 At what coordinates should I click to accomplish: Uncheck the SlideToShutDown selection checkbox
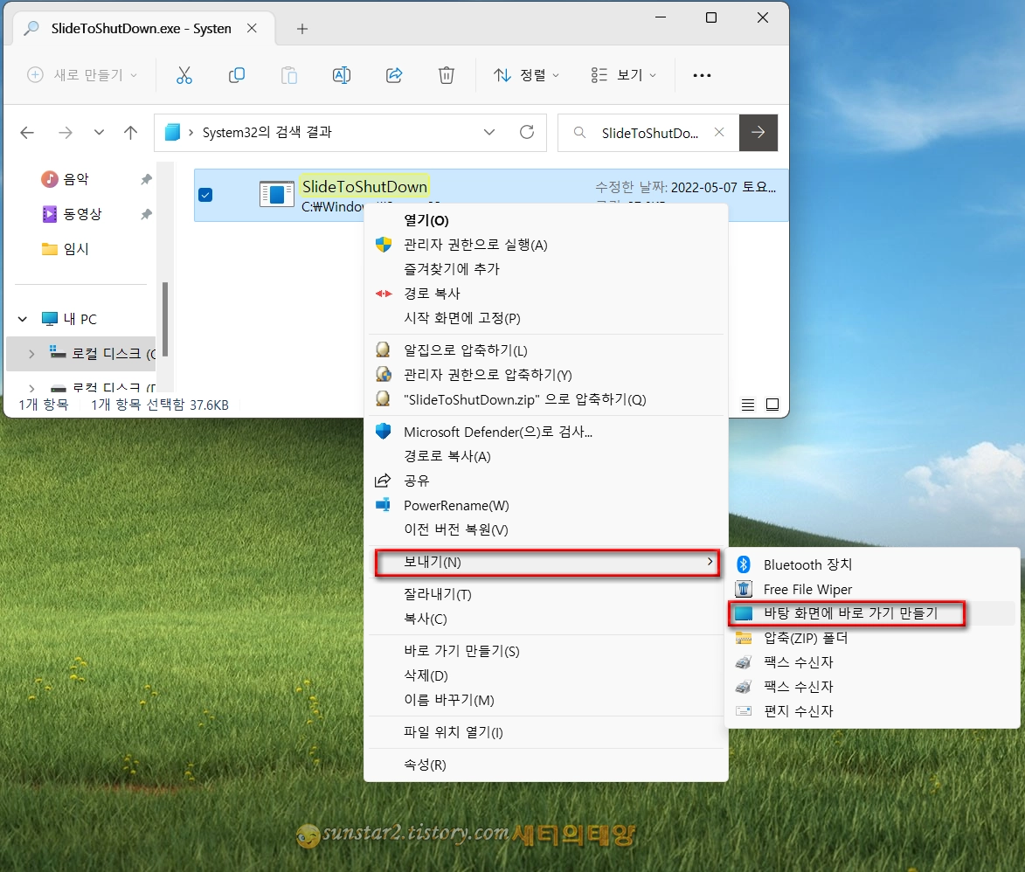coord(206,195)
